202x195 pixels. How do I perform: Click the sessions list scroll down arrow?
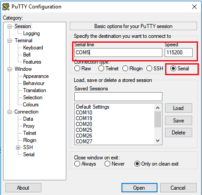tap(158, 140)
